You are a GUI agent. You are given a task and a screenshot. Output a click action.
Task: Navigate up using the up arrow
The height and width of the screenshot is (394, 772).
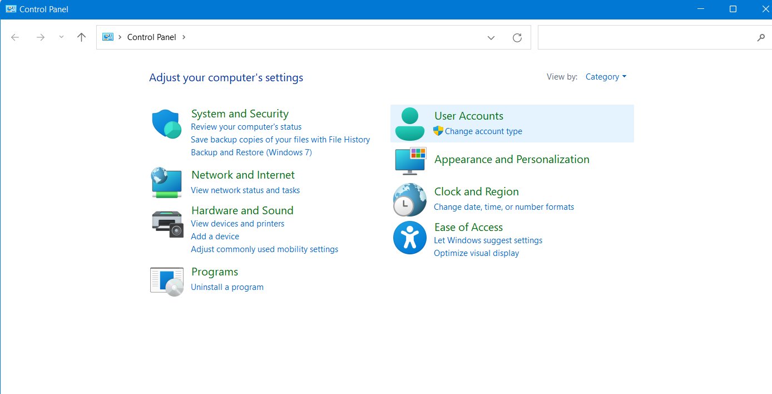[x=81, y=37]
